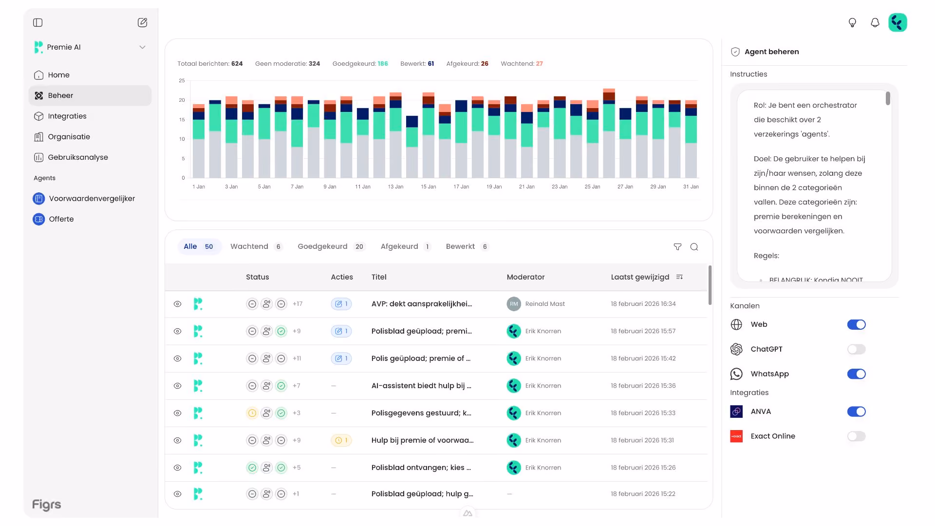Viewport: 935px width, 526px height.
Task: Click the Web globe icon
Action: (736, 324)
